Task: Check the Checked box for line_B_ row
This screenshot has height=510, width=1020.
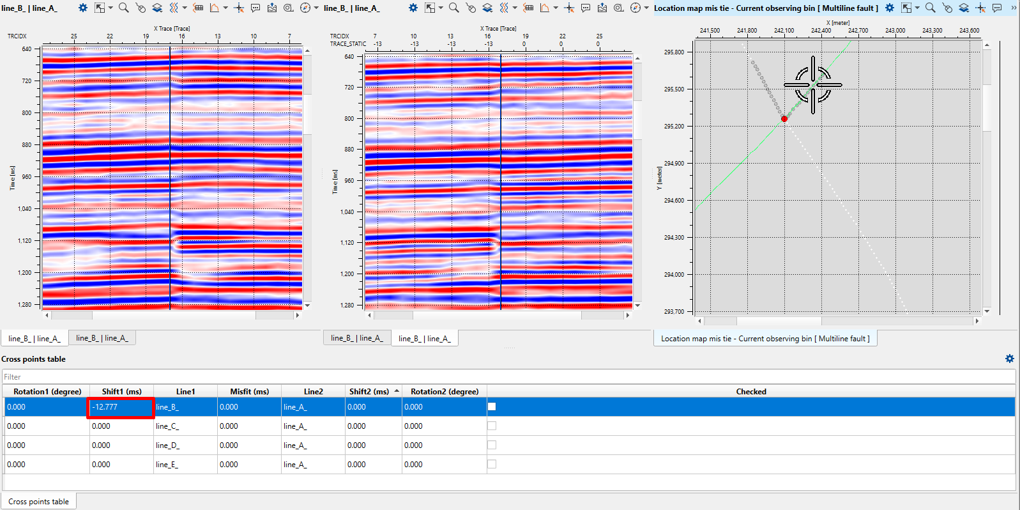Action: 492,406
